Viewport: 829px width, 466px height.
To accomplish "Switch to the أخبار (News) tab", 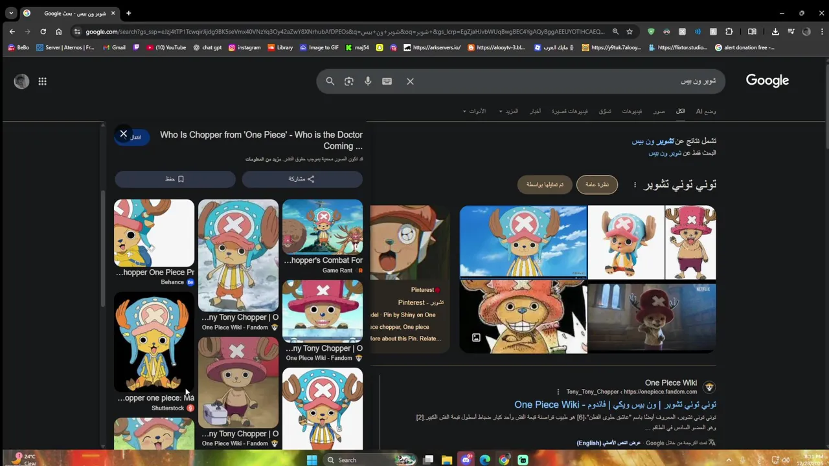I will pyautogui.click(x=535, y=111).
